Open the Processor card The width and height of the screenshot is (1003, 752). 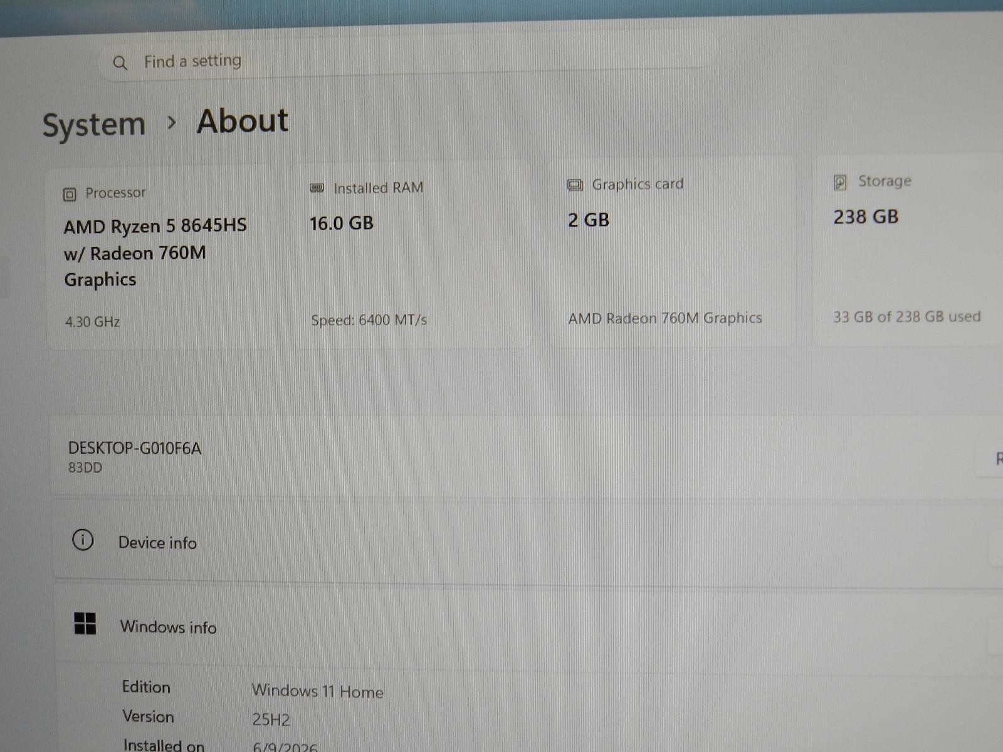160,258
